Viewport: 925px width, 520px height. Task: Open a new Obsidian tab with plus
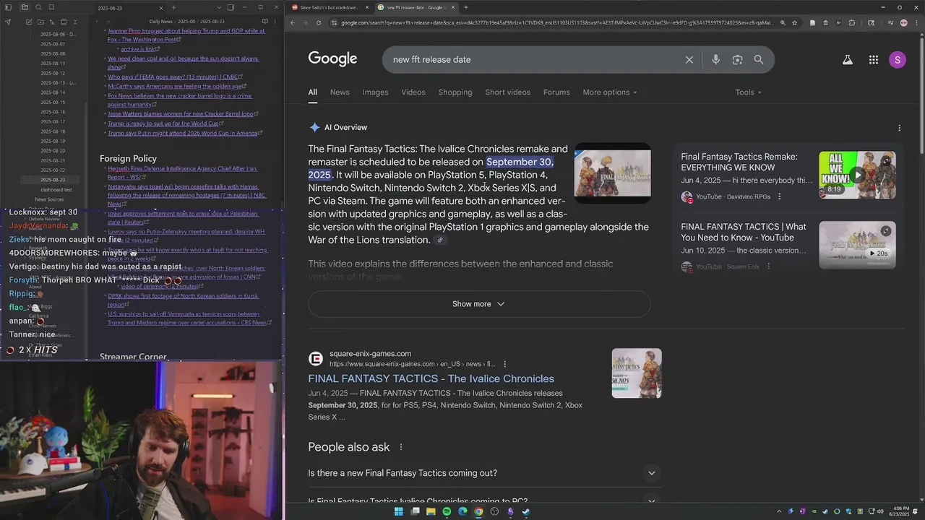coord(173,7)
